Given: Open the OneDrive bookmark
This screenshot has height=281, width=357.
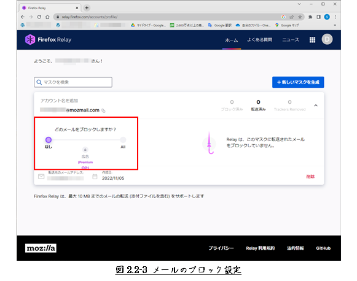Looking at the screenshot, I should coord(253,25).
